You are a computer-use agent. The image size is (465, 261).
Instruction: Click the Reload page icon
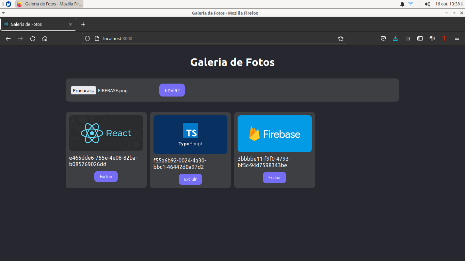pos(32,38)
